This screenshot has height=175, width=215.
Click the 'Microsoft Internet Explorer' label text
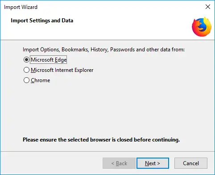coord(62,70)
